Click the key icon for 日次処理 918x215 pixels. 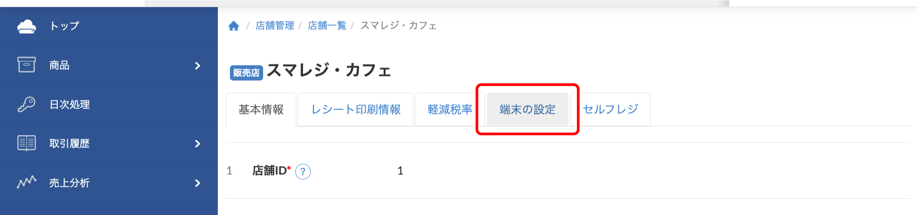[x=26, y=104]
